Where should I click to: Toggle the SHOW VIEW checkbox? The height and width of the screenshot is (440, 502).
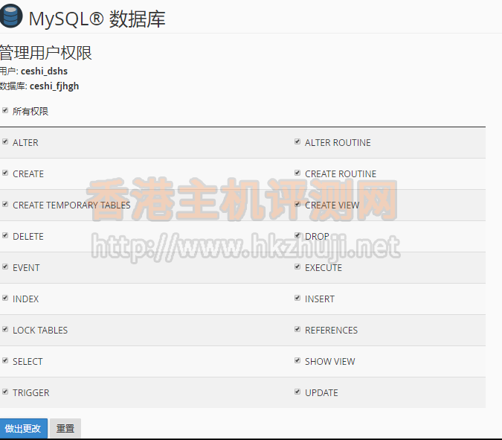point(297,360)
